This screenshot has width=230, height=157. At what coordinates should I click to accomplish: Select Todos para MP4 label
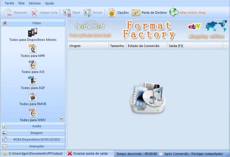tap(33, 56)
